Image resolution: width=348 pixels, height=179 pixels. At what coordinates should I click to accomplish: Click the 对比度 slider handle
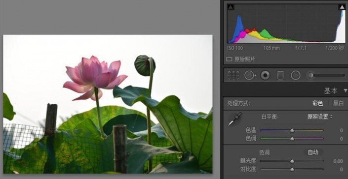292,169
